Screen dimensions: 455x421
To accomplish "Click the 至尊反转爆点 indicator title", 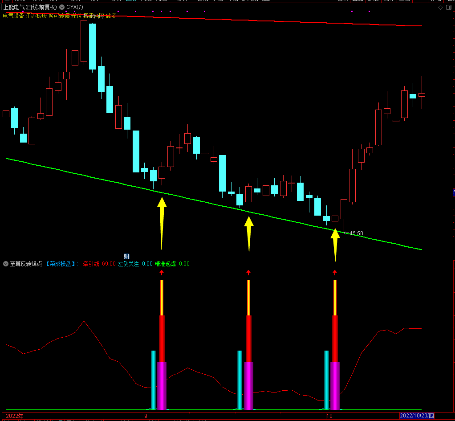I will (26, 264).
